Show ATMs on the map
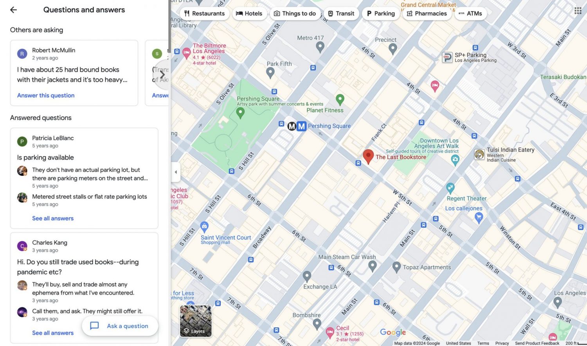587x346 pixels. (x=470, y=13)
